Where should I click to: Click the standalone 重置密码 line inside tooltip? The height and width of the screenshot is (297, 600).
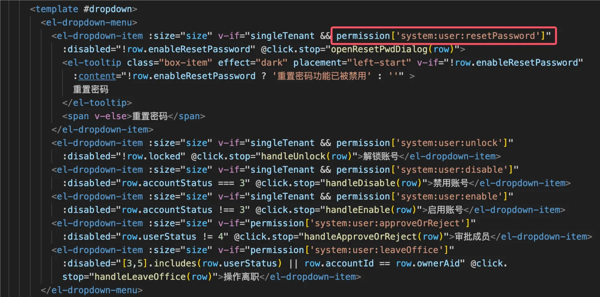(91, 89)
